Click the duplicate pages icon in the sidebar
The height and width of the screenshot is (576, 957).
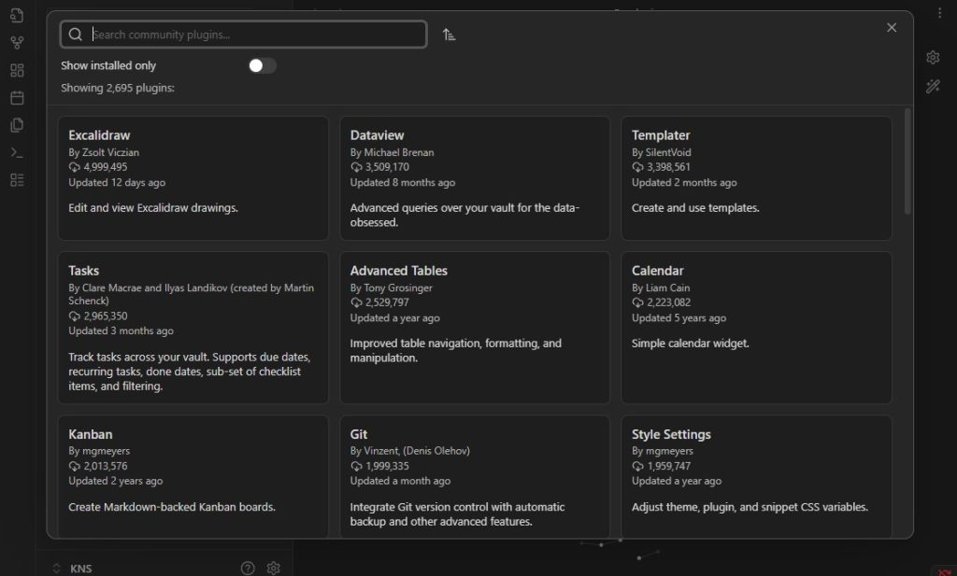[15, 125]
